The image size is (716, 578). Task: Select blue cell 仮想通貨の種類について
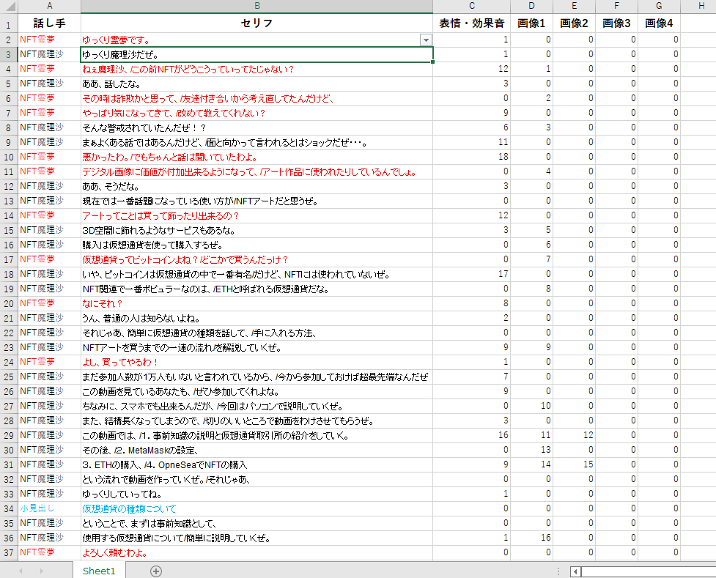(257, 508)
